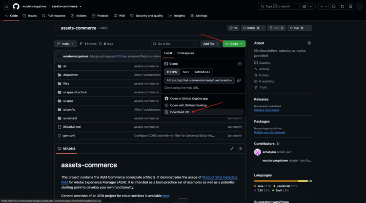Open the clone help question icon
The height and width of the screenshot is (203, 366).
240,64
